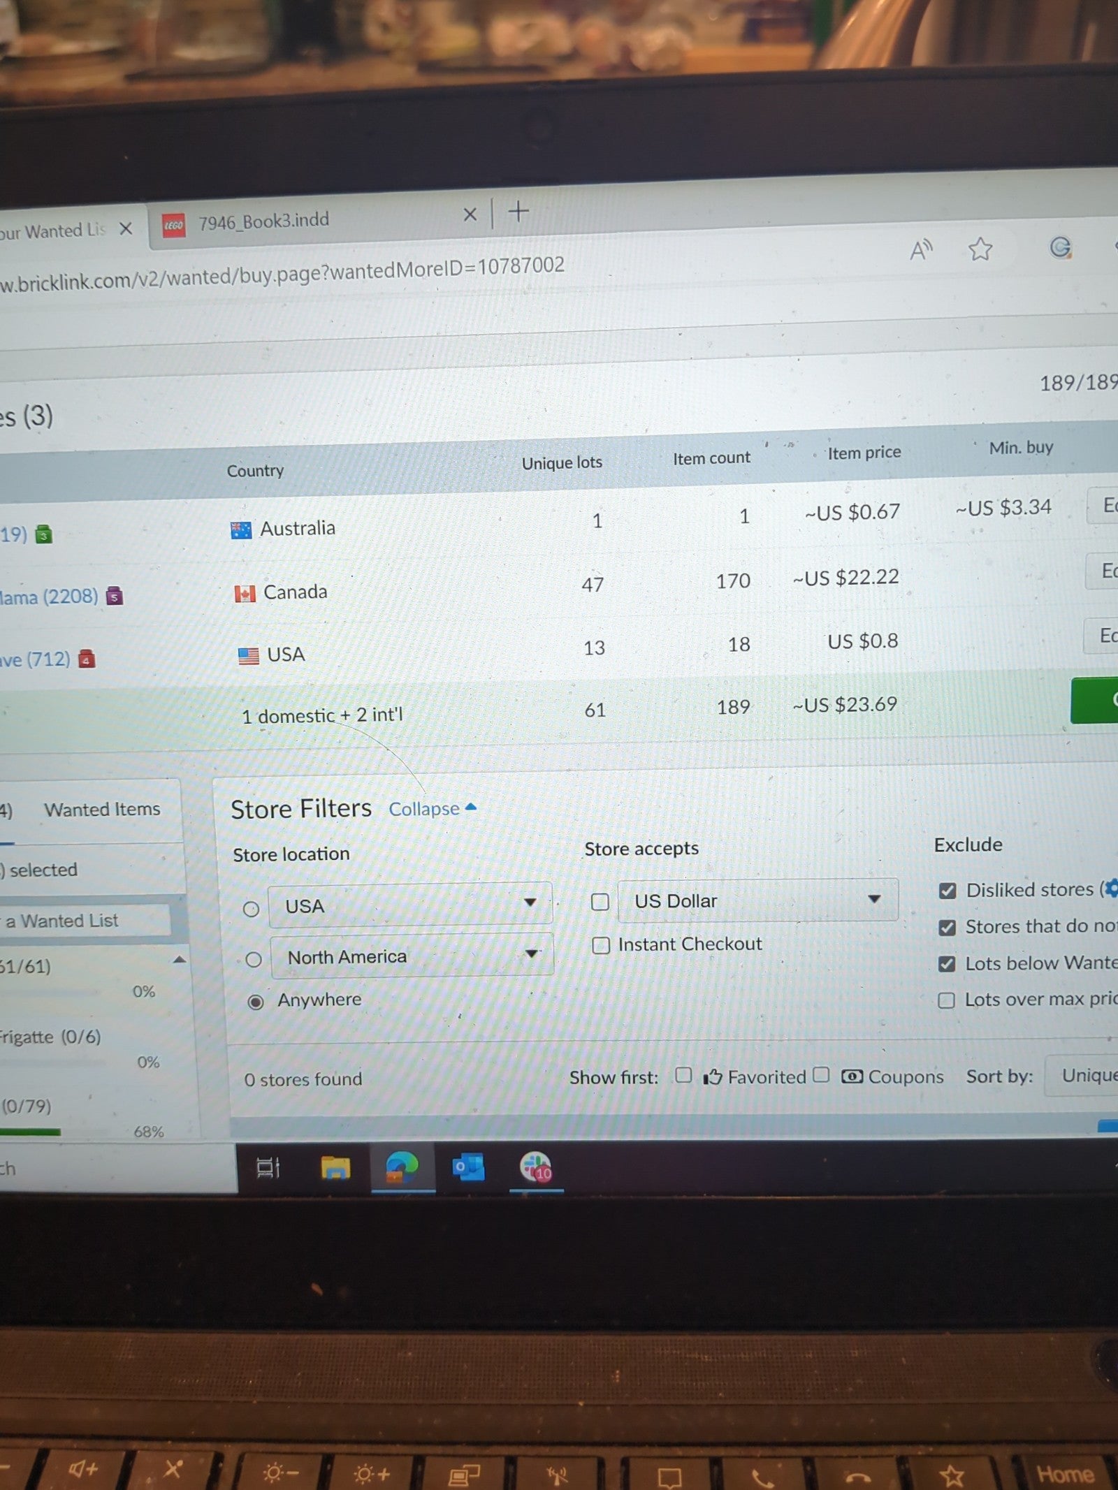
Task: Open the 'a Wanted List' dropdown field
Action: [x=85, y=921]
